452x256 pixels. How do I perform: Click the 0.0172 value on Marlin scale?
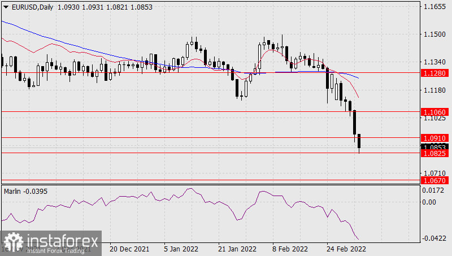point(434,192)
